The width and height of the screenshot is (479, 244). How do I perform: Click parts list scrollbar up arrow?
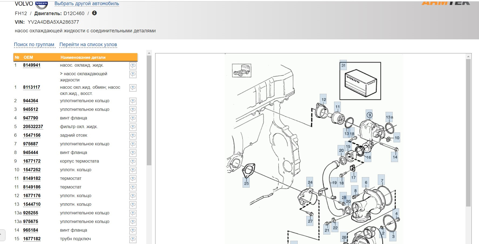pyautogui.click(x=149, y=53)
